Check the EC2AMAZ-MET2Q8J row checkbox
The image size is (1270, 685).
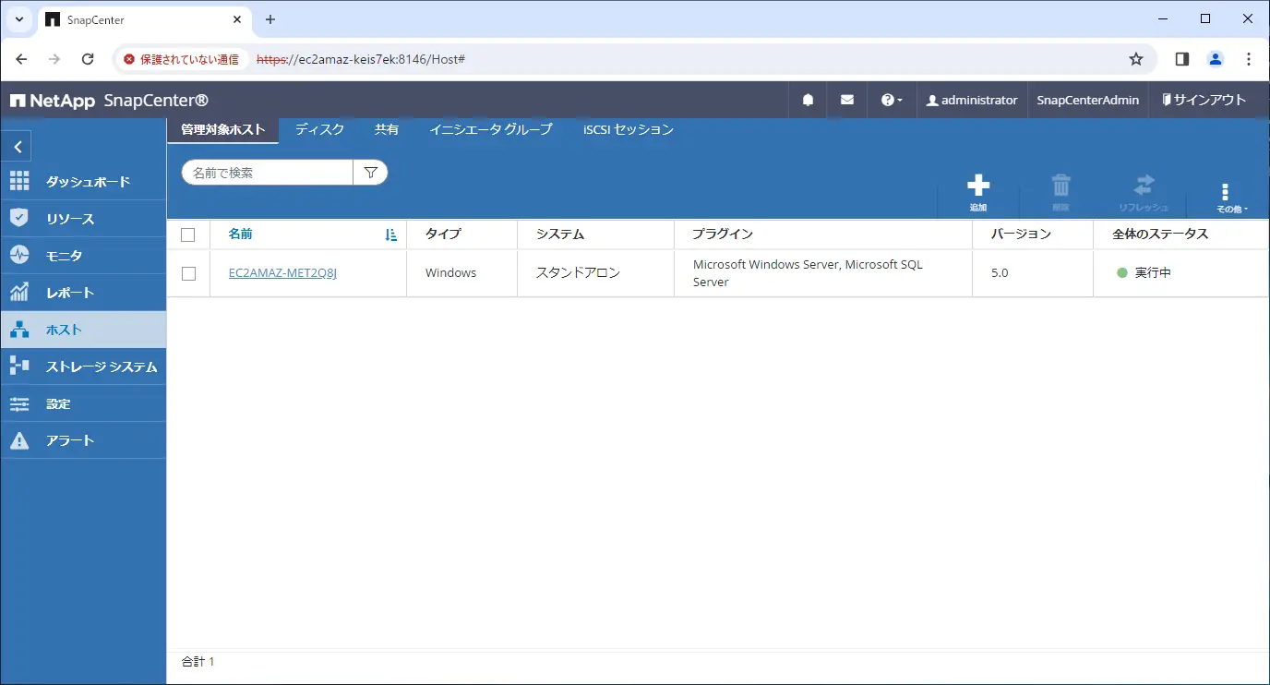click(188, 273)
